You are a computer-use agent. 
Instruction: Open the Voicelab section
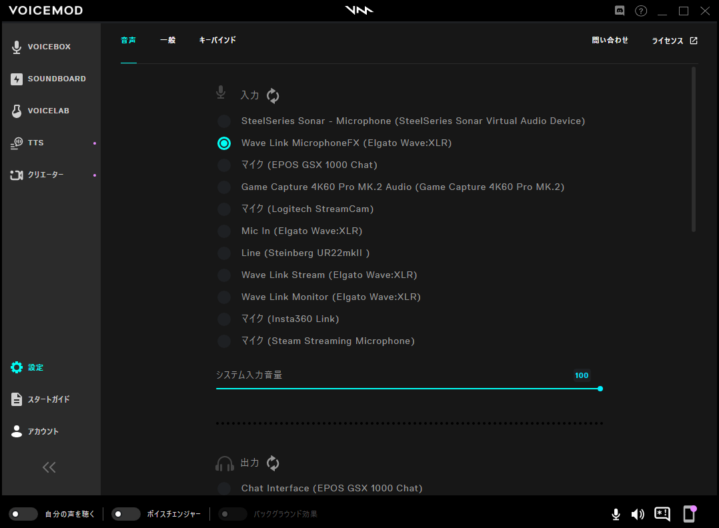tap(40, 111)
